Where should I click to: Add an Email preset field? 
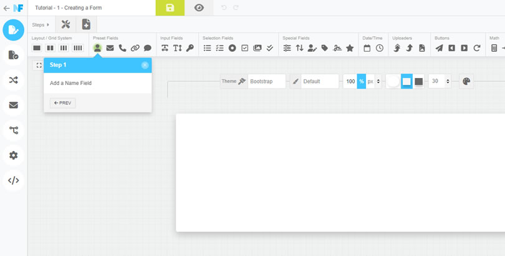110,48
